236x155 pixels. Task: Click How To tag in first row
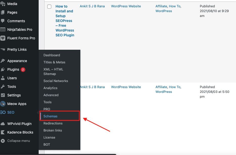[175, 6]
